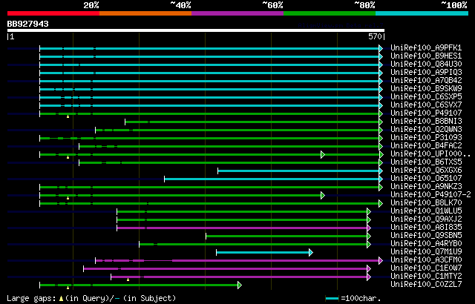Select UniRef100_A4RYB0 label text
This screenshot has height=304, width=475.
[426, 244]
